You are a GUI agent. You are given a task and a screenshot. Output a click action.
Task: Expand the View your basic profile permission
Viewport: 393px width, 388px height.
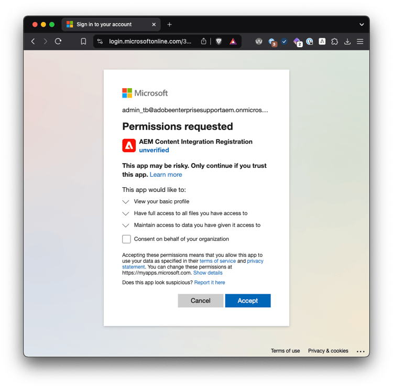coord(126,202)
